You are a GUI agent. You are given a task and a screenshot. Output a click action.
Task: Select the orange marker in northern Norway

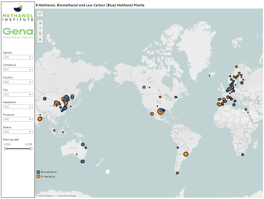(x=236, y=67)
